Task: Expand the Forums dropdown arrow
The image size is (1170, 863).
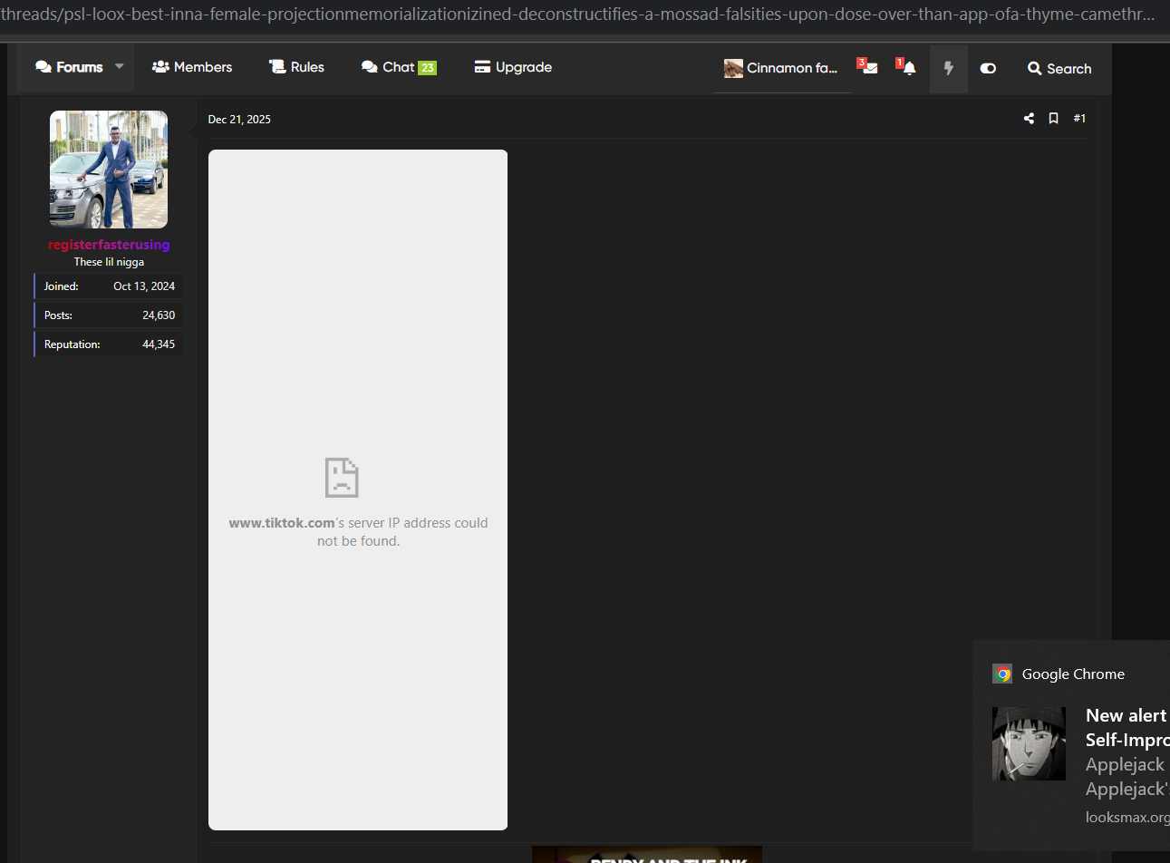Action: pos(120,66)
